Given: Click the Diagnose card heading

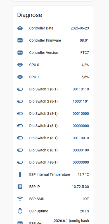Looking at the screenshot, I should (30, 15).
